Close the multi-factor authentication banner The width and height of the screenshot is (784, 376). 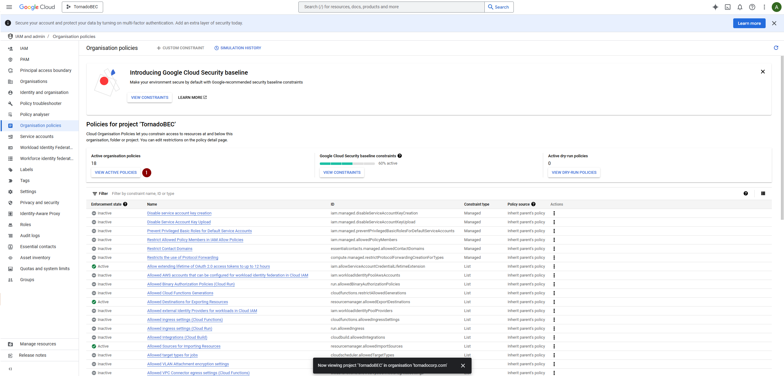tap(774, 23)
